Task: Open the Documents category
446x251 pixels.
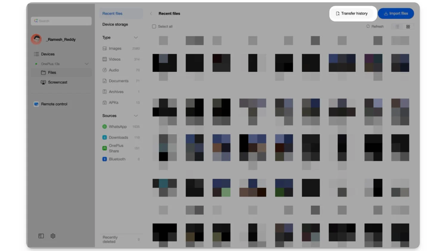Action: pyautogui.click(x=118, y=81)
